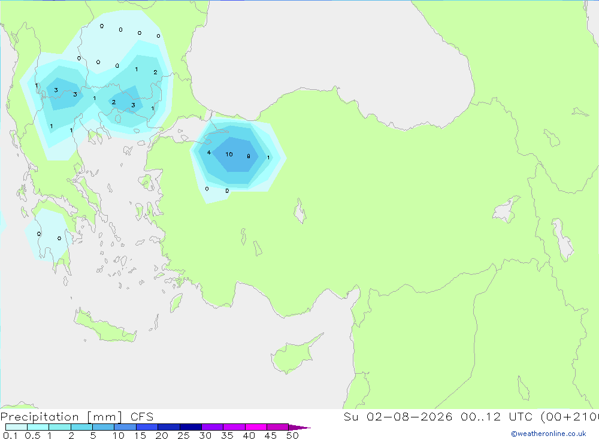The width and height of the screenshot is (599, 439).
Task: Click the '50' legend scale label
Action: (293, 435)
